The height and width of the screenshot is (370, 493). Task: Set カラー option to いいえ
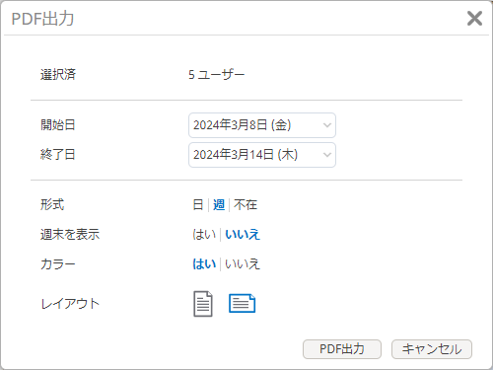pyautogui.click(x=243, y=264)
